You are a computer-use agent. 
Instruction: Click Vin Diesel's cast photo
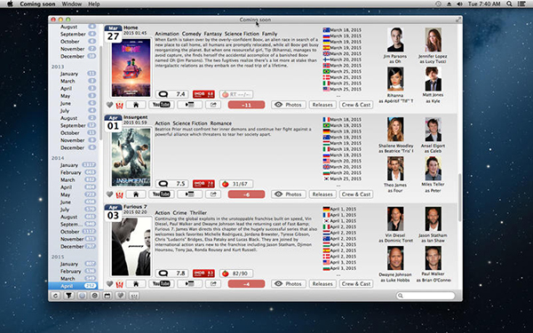(x=395, y=219)
